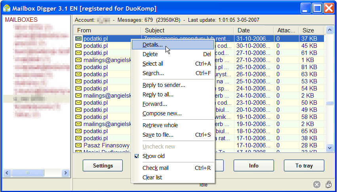Viewport: 337px width, 192px height.
Task: Click the "81 KB" size cell
Action: [309, 67]
